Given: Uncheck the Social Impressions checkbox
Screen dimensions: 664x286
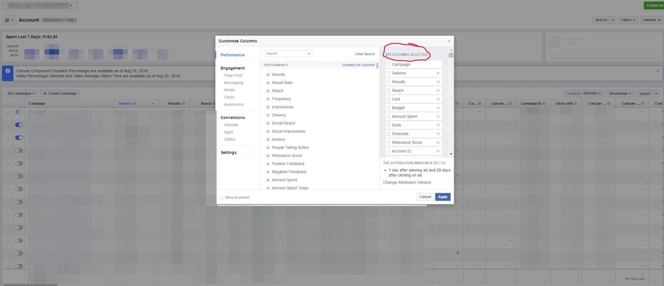Looking at the screenshot, I should click(x=268, y=131).
